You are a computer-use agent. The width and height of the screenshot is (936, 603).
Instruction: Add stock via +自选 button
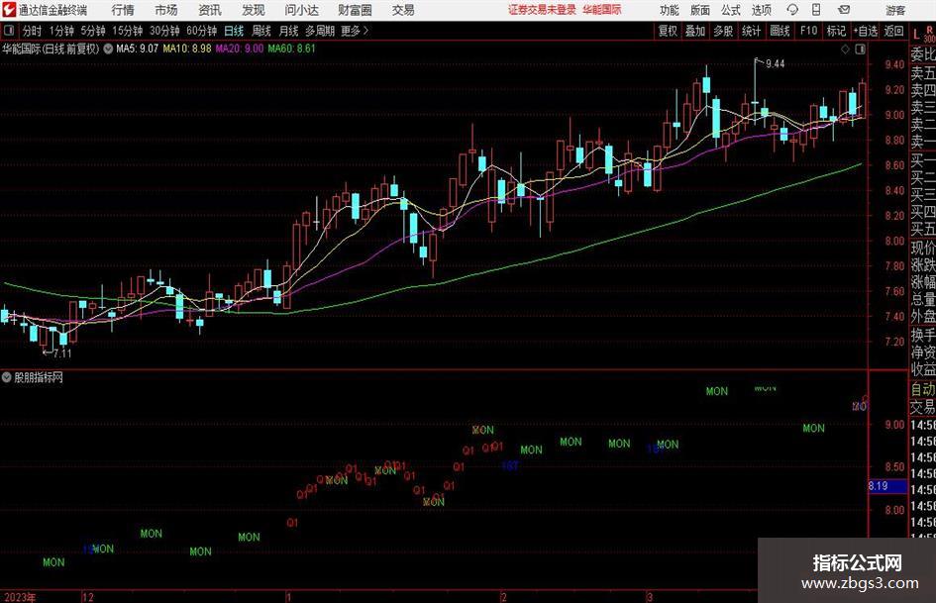click(x=866, y=31)
